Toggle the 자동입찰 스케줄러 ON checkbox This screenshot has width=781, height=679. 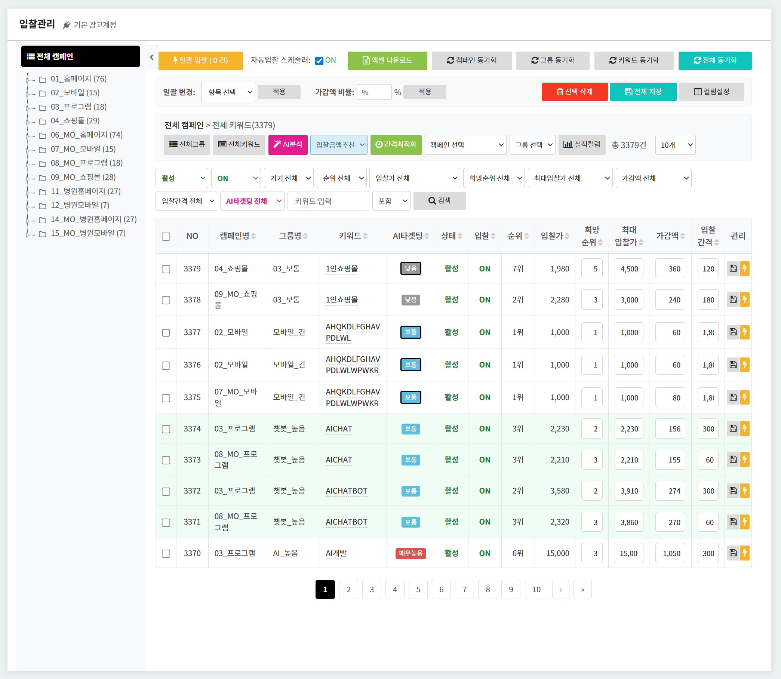tap(319, 61)
